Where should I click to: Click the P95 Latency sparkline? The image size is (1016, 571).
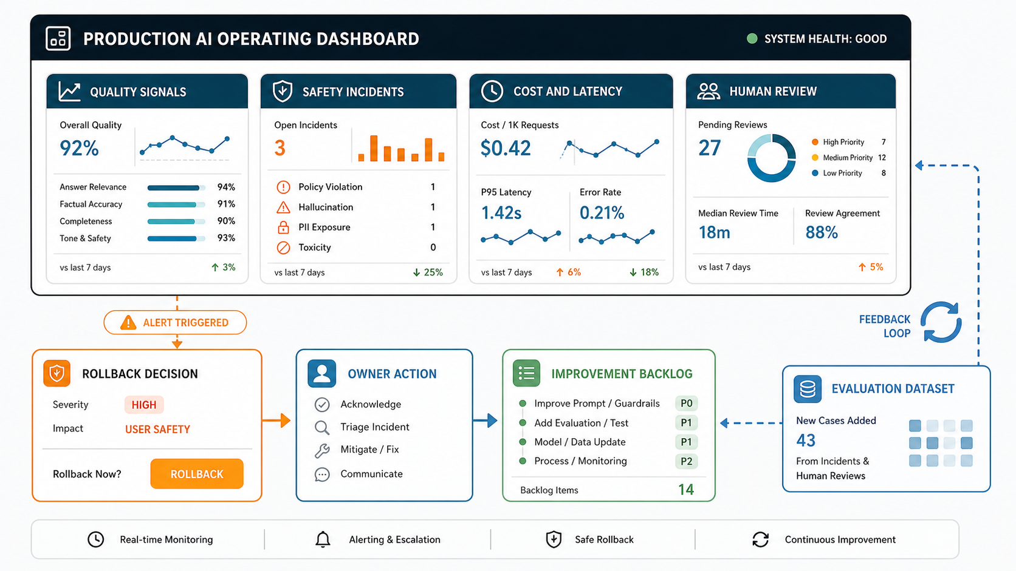(521, 236)
